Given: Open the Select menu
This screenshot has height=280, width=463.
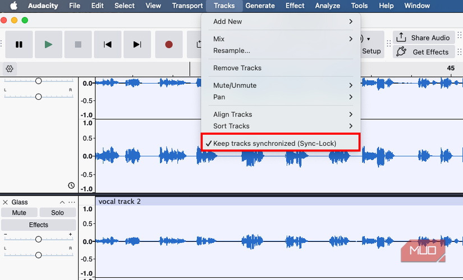Looking at the screenshot, I should point(125,6).
